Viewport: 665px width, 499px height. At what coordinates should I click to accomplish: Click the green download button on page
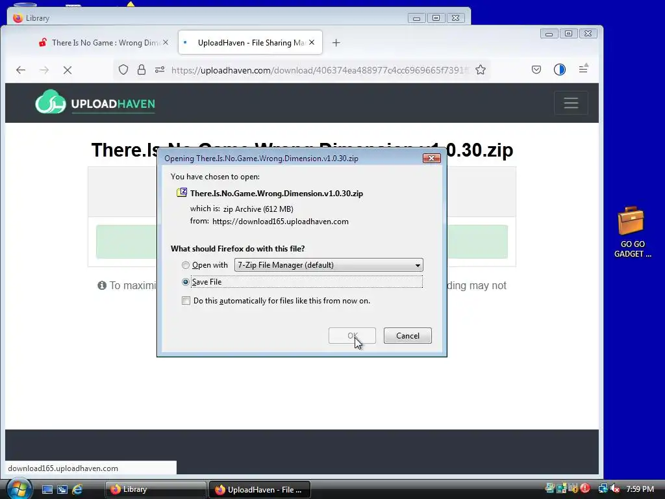pos(301,242)
